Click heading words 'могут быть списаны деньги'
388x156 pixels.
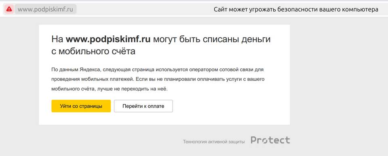212,39
